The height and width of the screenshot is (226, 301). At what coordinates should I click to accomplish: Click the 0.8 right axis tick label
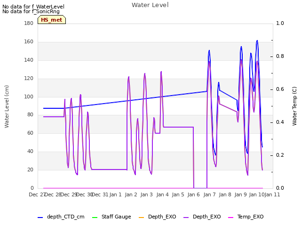pyautogui.click(x=280, y=56)
